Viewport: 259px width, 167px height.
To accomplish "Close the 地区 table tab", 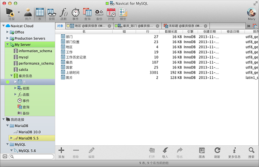I will click(x=109, y=26).
